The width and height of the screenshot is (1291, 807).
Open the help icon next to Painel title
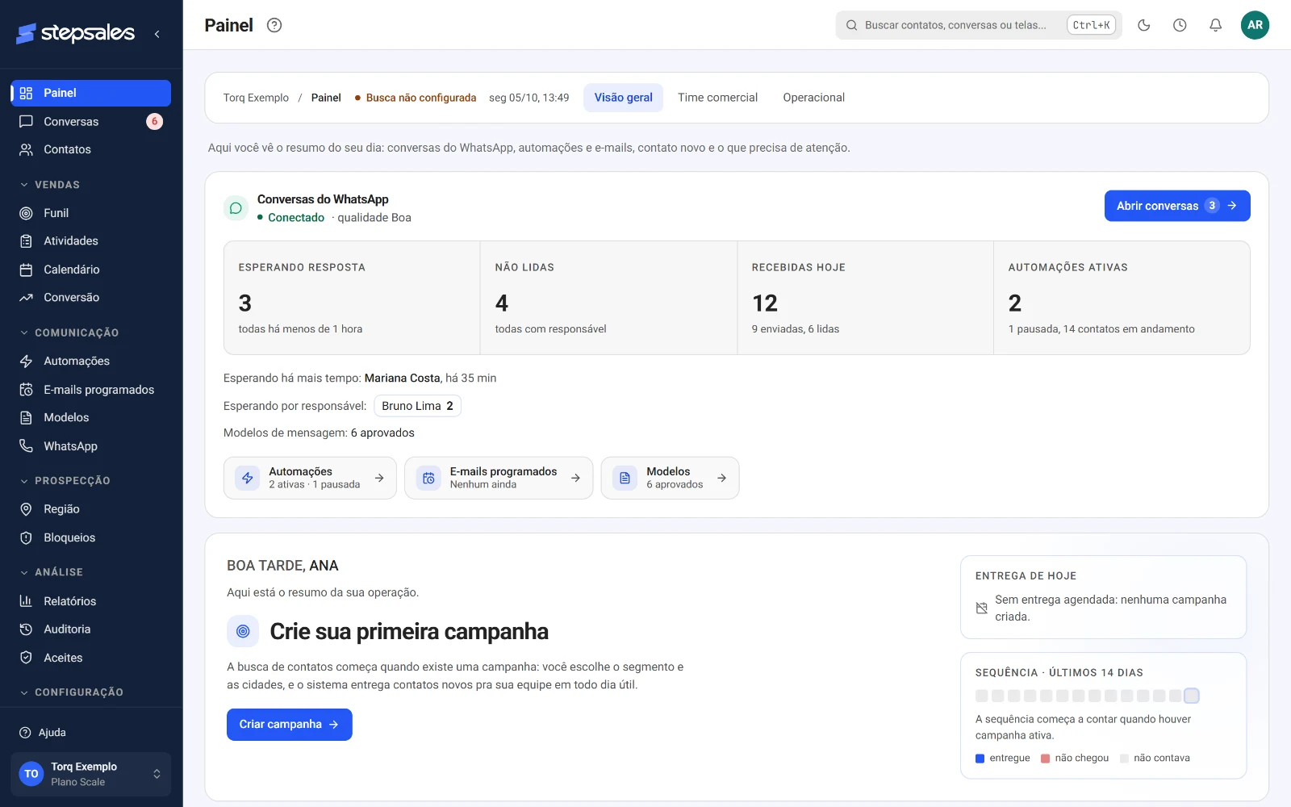pos(274,25)
